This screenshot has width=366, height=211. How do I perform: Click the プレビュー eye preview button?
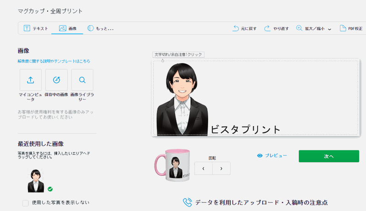(272, 156)
